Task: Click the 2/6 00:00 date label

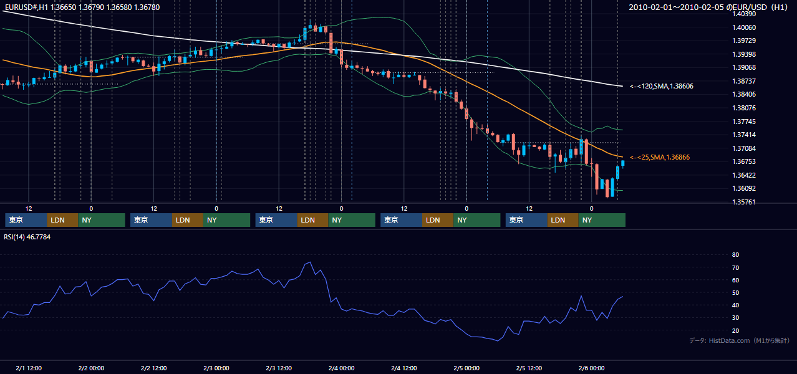Action: point(591,368)
